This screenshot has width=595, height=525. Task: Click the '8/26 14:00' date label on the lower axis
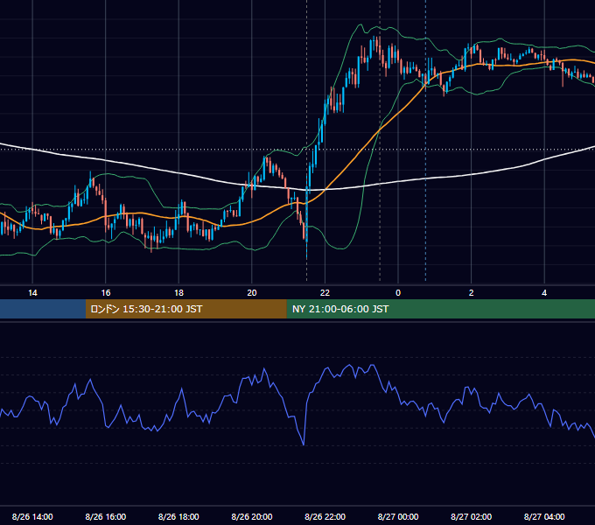32,516
